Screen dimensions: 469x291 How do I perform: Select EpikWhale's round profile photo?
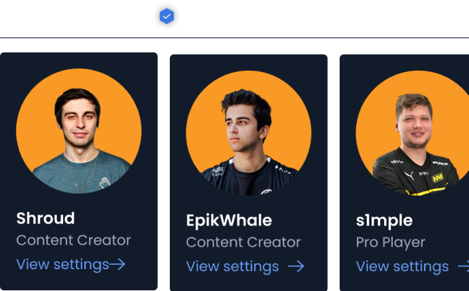249,133
